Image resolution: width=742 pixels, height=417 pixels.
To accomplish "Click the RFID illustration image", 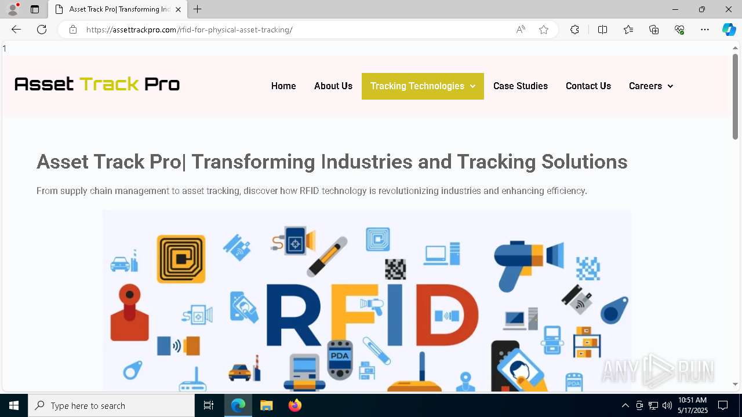I will tap(367, 300).
